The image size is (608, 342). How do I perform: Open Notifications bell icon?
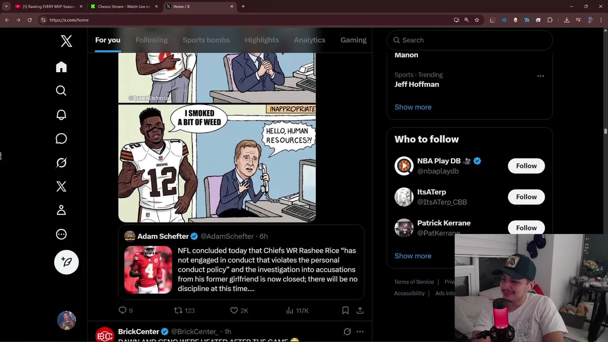point(61,115)
